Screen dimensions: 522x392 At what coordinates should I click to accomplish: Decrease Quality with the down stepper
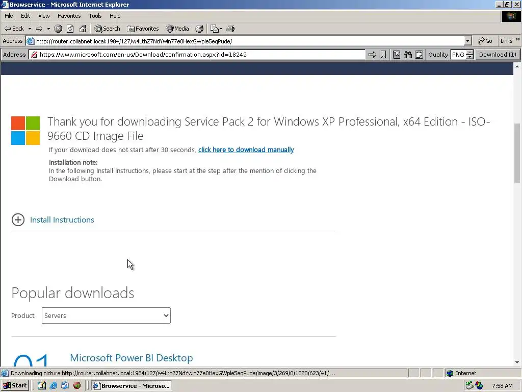[x=469, y=57]
